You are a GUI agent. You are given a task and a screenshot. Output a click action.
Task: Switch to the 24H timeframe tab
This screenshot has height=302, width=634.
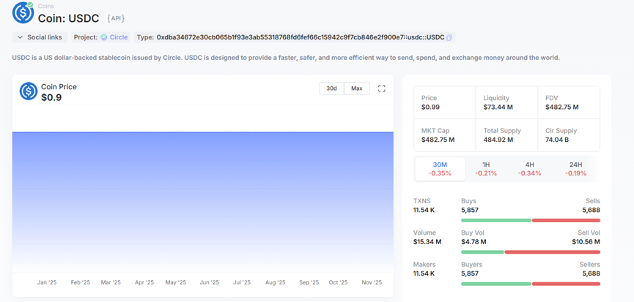[575, 169]
